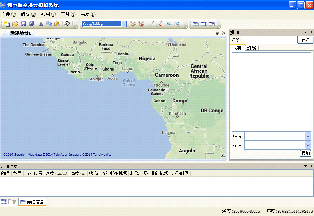
Task: Click into the 名称 name input field
Action: coord(269,40)
